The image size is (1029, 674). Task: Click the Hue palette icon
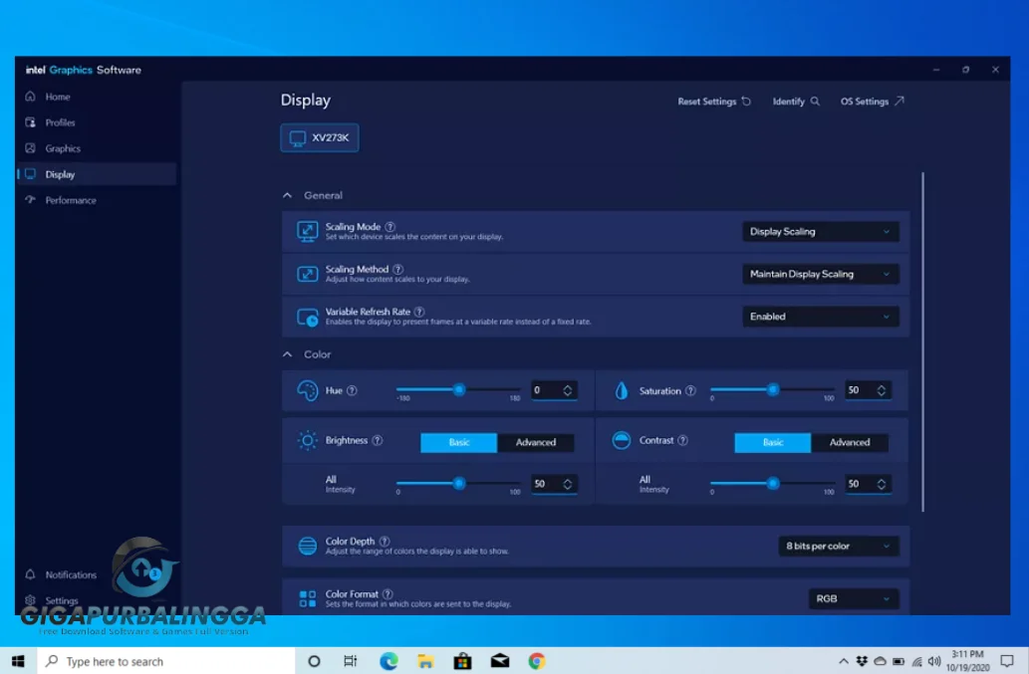click(x=307, y=391)
